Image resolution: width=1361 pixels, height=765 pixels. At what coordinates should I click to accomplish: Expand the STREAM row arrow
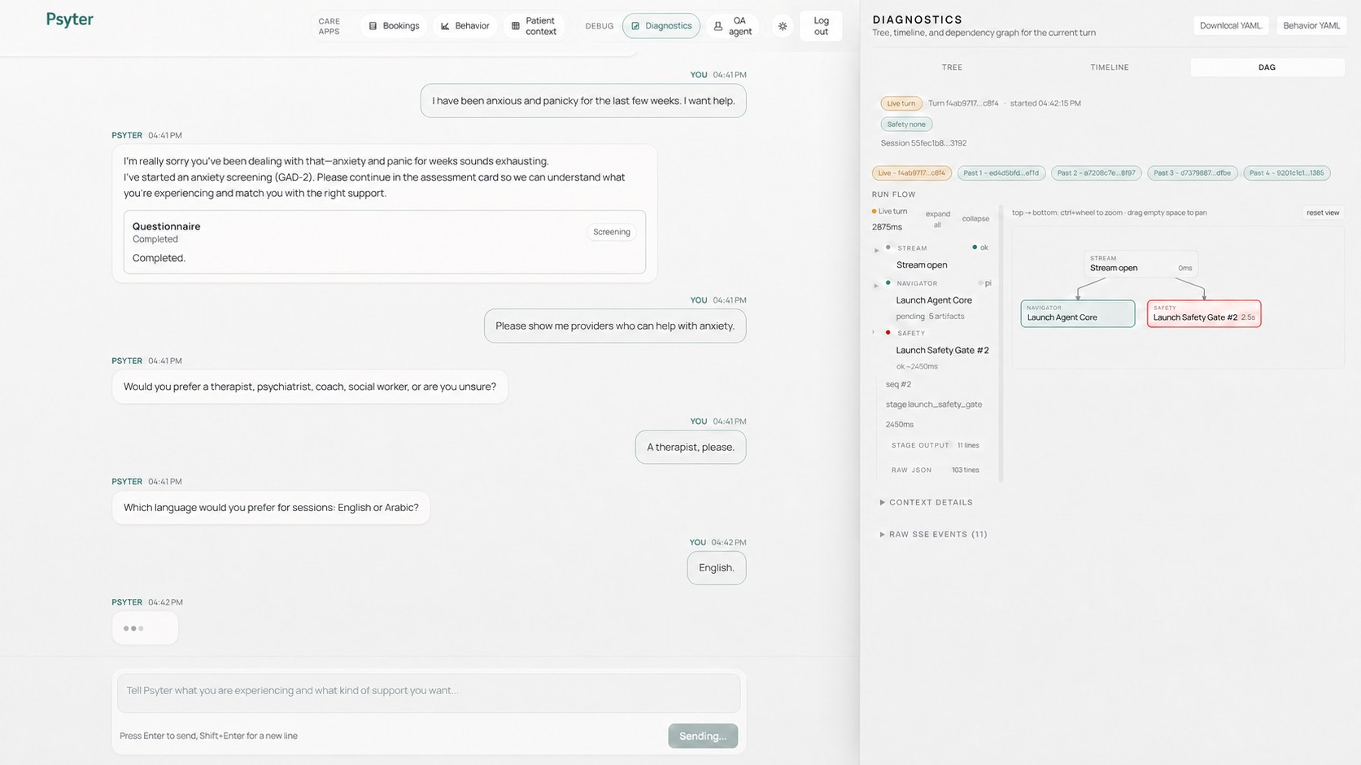(x=876, y=250)
